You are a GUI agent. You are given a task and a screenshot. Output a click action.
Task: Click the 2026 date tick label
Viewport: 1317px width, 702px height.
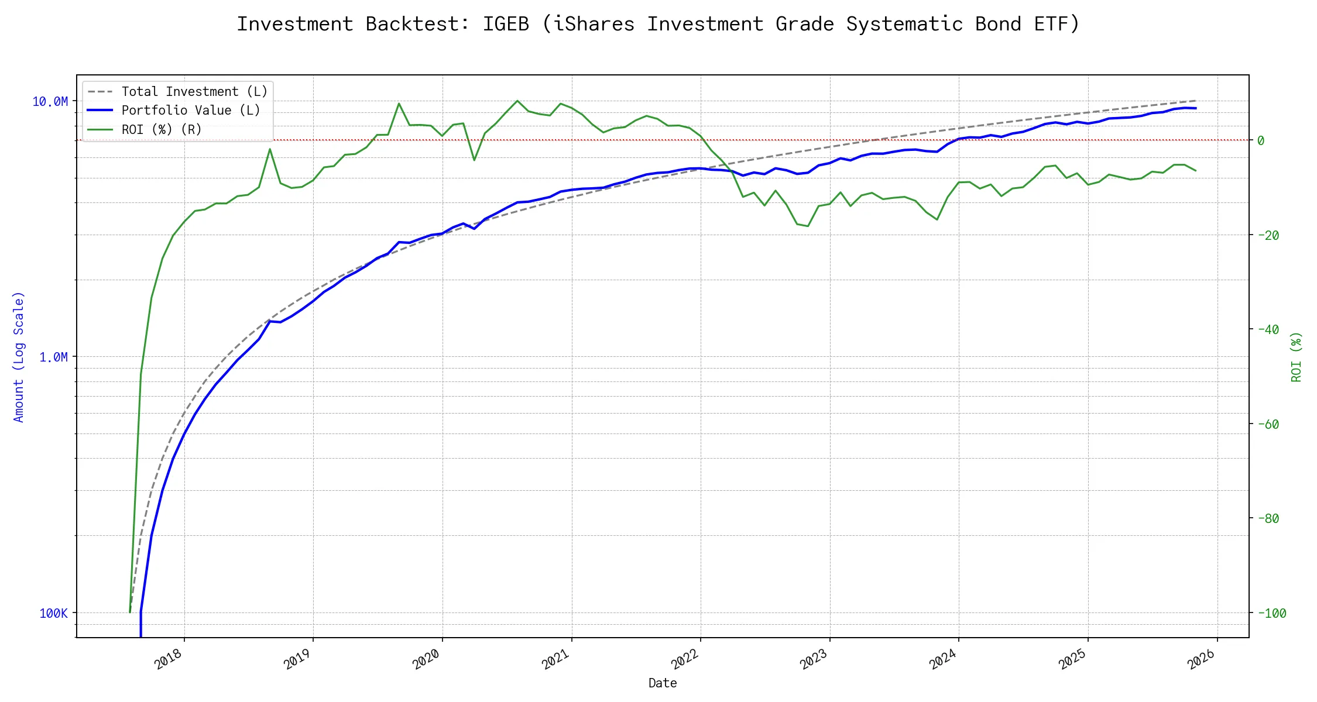(x=1202, y=659)
